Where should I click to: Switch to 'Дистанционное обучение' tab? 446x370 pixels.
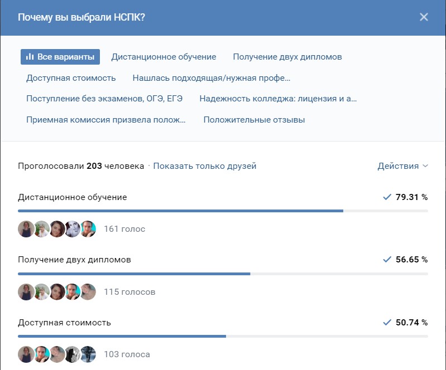point(164,57)
